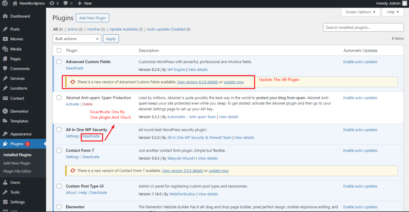The width and height of the screenshot is (409, 212).
Task: Deactivate Advanced Custom Fields plugin
Action: pos(75,68)
